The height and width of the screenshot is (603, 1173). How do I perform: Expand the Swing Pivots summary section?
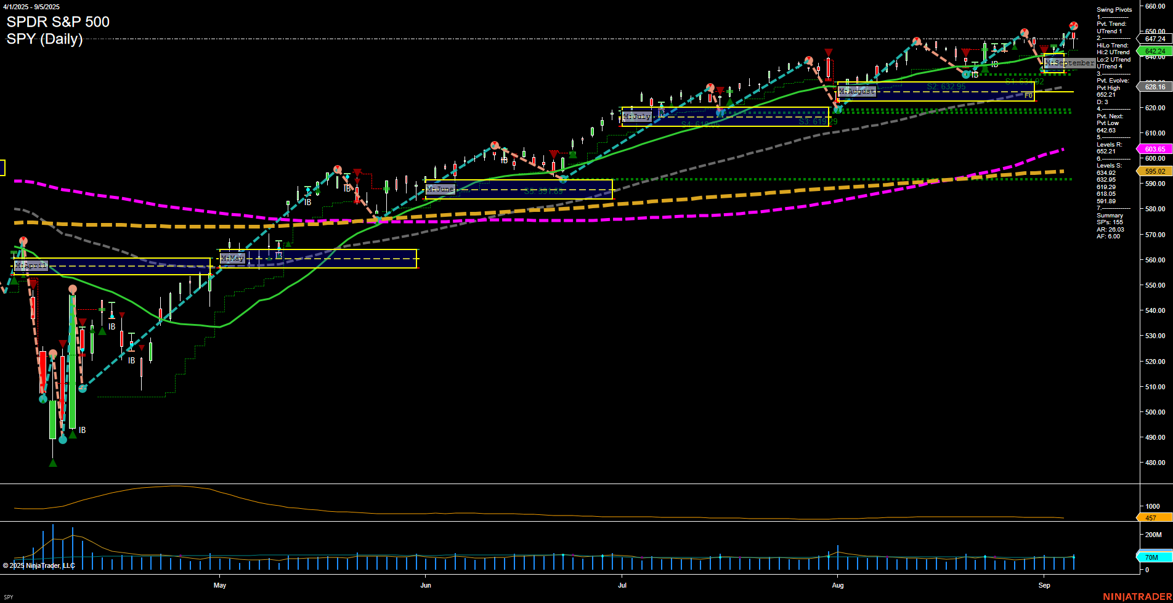coord(1114,10)
